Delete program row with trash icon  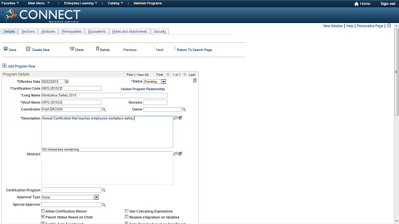click(195, 81)
